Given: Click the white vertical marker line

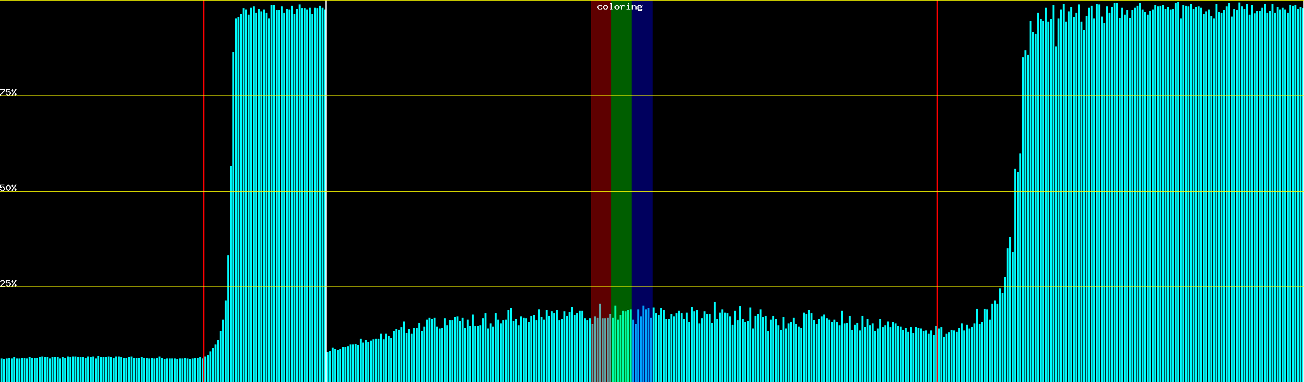Looking at the screenshot, I should tap(326, 191).
